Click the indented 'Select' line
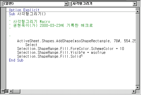The image size is (141, 95). [x=31, y=45]
